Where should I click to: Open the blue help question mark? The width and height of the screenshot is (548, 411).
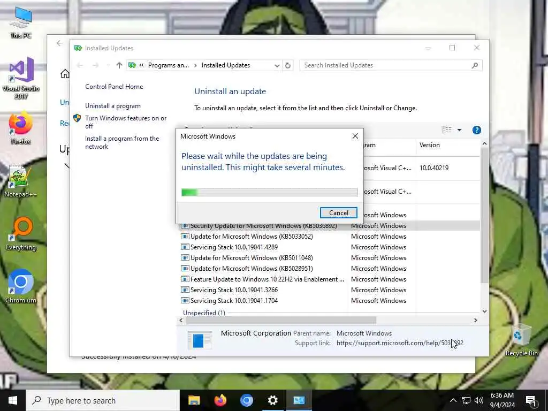[x=476, y=130]
